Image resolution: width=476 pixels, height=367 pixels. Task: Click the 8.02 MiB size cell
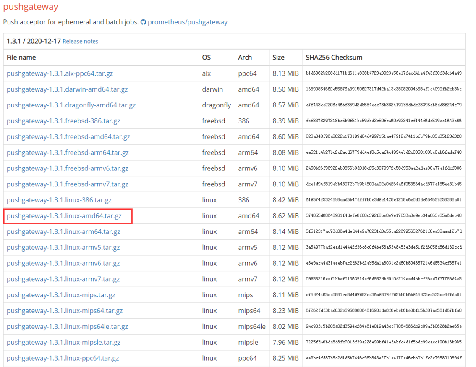tap(286, 326)
